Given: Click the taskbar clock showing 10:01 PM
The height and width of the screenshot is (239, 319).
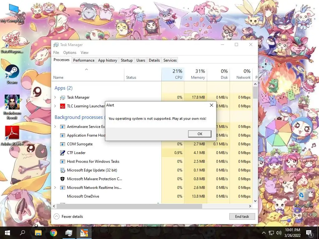Looking at the screenshot, I should tap(292, 233).
